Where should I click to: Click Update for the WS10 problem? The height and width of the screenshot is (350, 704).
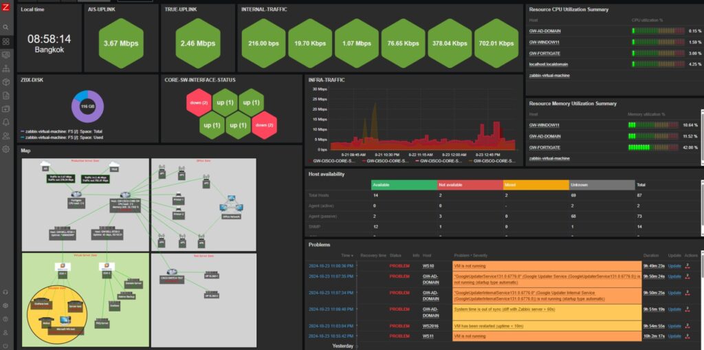674,266
